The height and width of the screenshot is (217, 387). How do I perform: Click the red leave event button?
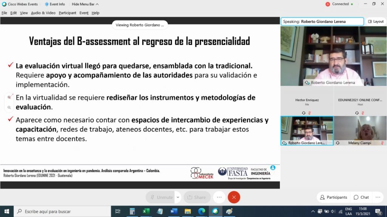tap(234, 197)
